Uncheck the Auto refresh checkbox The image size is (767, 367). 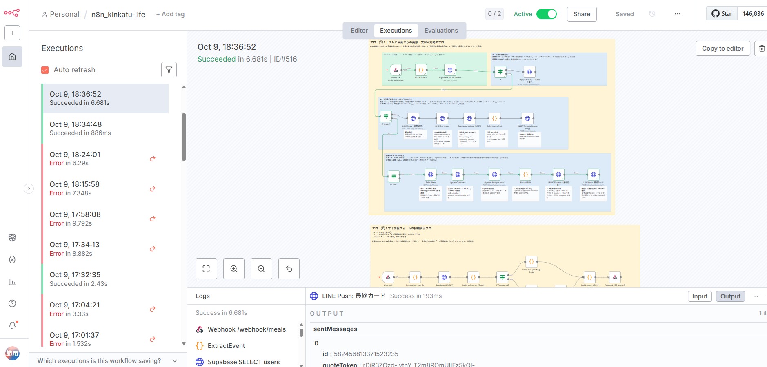click(45, 70)
